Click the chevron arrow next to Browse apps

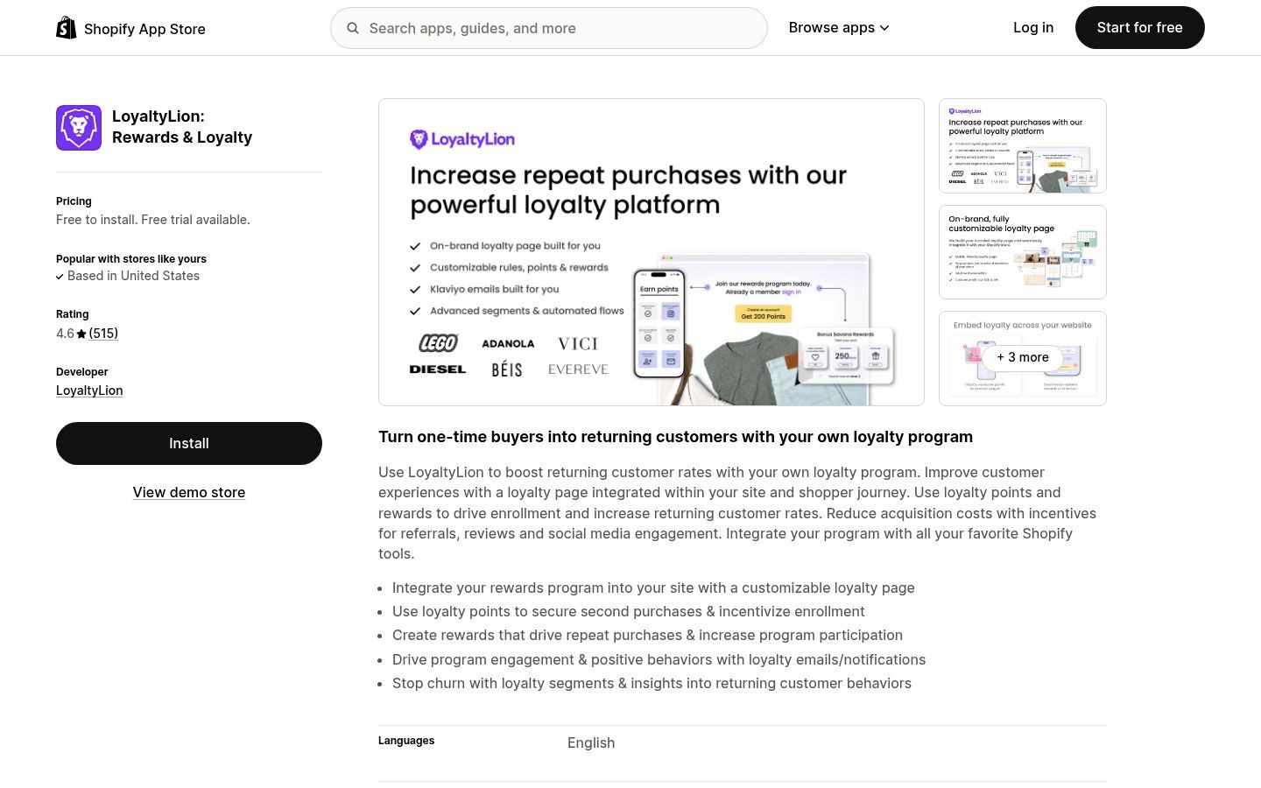click(884, 28)
